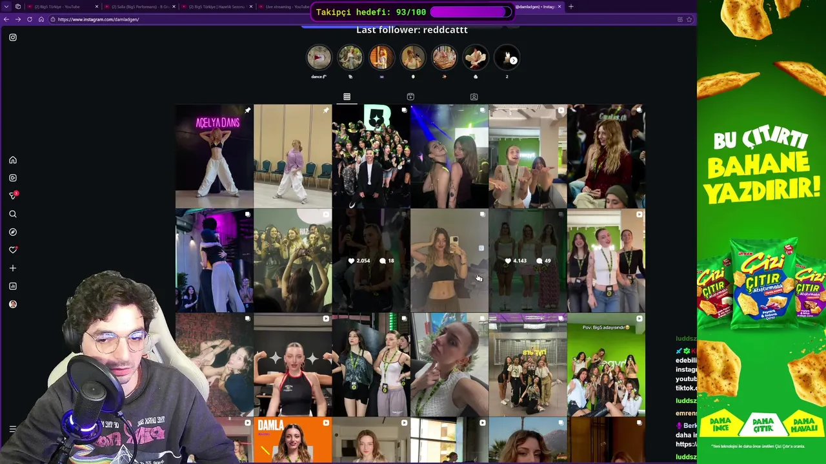Click the browser home button
826x464 pixels.
coord(41,19)
